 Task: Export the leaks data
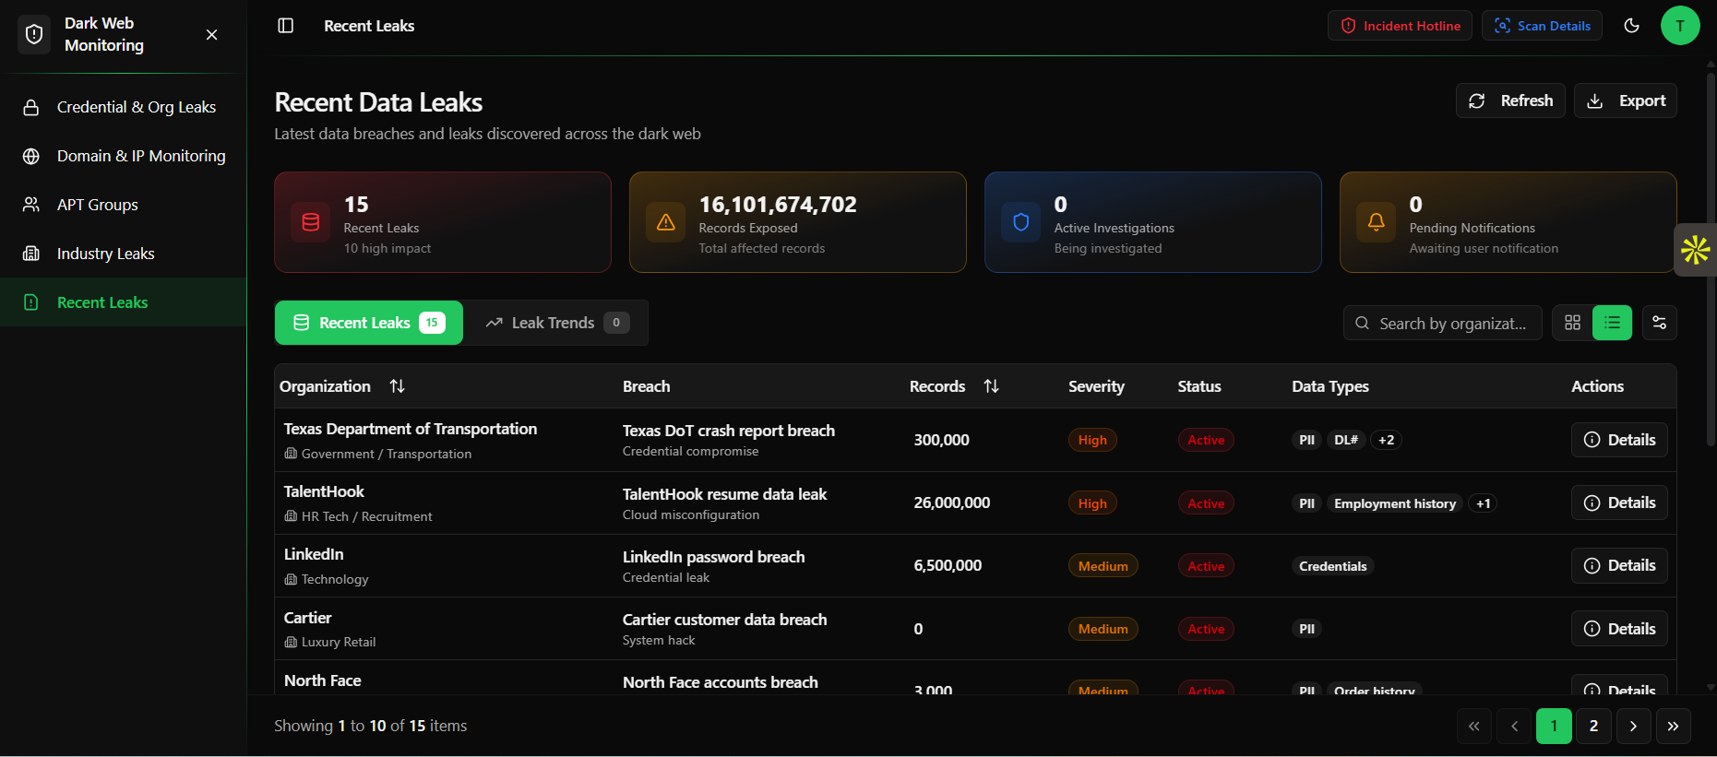1626,101
